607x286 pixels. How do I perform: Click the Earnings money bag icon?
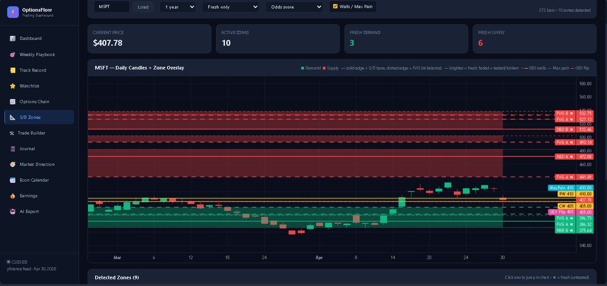pyautogui.click(x=12, y=196)
